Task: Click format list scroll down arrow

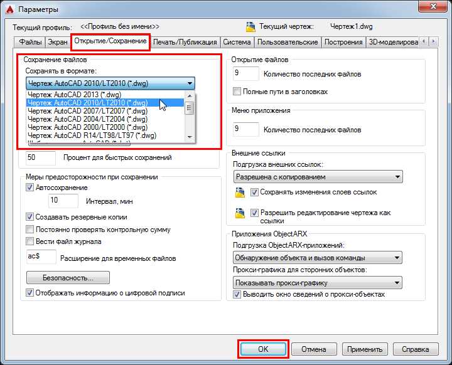Action: [190, 137]
